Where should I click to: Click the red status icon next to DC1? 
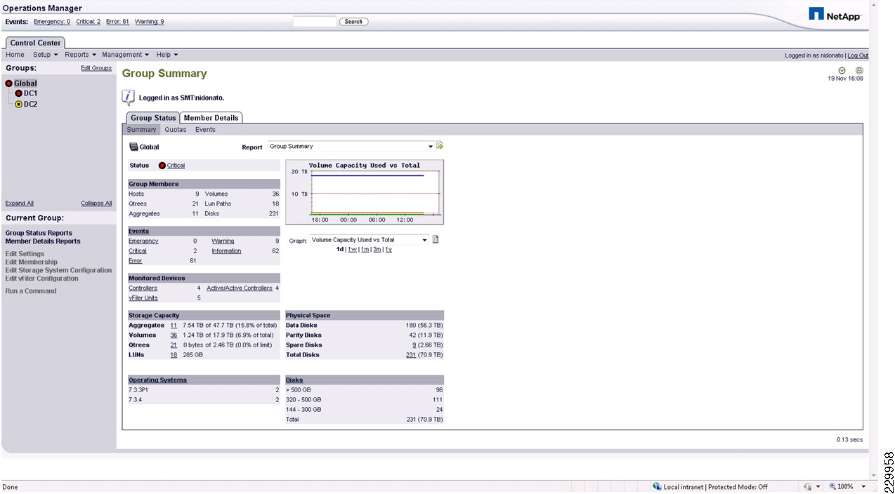19,93
